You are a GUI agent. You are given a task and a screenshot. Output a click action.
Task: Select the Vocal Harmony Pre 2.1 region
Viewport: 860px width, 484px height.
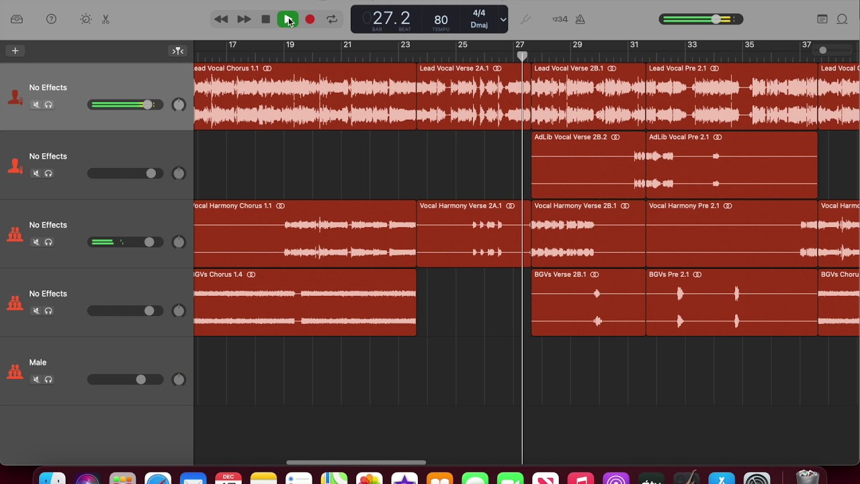pos(732,233)
